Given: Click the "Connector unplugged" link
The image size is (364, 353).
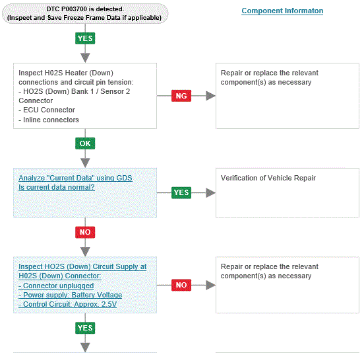Looking at the screenshot, I should (x=56, y=286).
